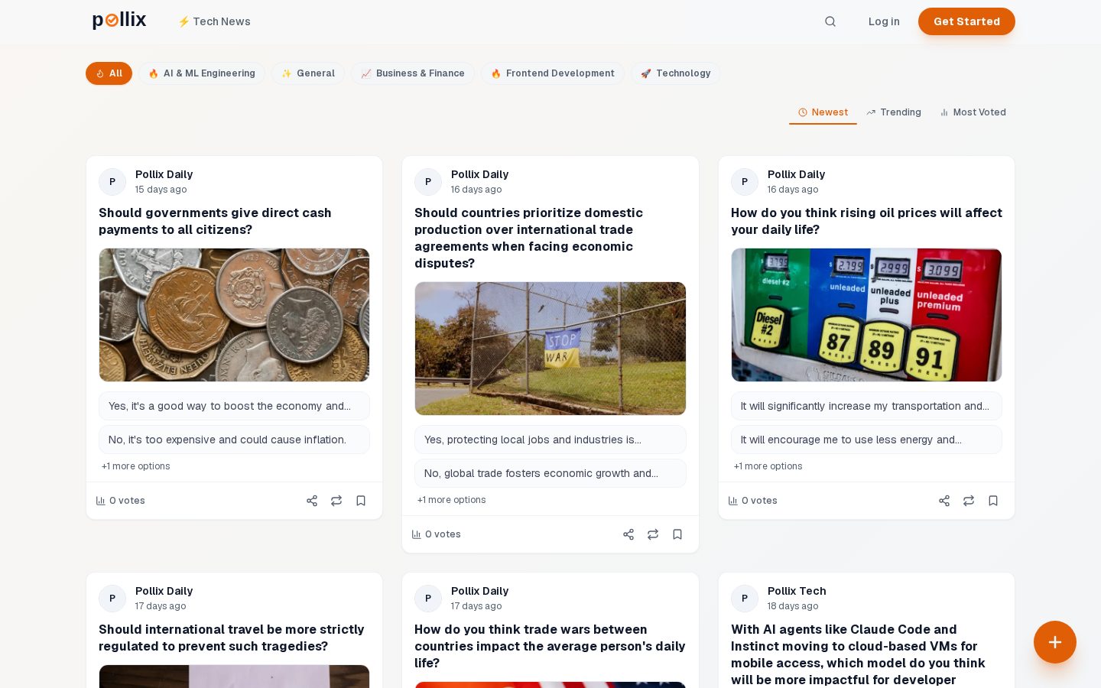The width and height of the screenshot is (1101, 688).
Task: Share the rising oil prices poll
Action: tap(944, 501)
